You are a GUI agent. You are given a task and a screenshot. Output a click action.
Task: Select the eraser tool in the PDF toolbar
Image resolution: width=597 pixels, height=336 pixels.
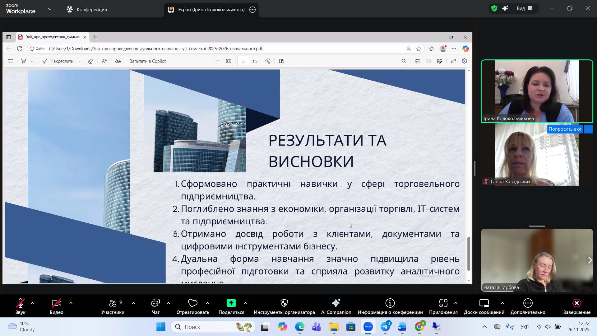pyautogui.click(x=90, y=61)
